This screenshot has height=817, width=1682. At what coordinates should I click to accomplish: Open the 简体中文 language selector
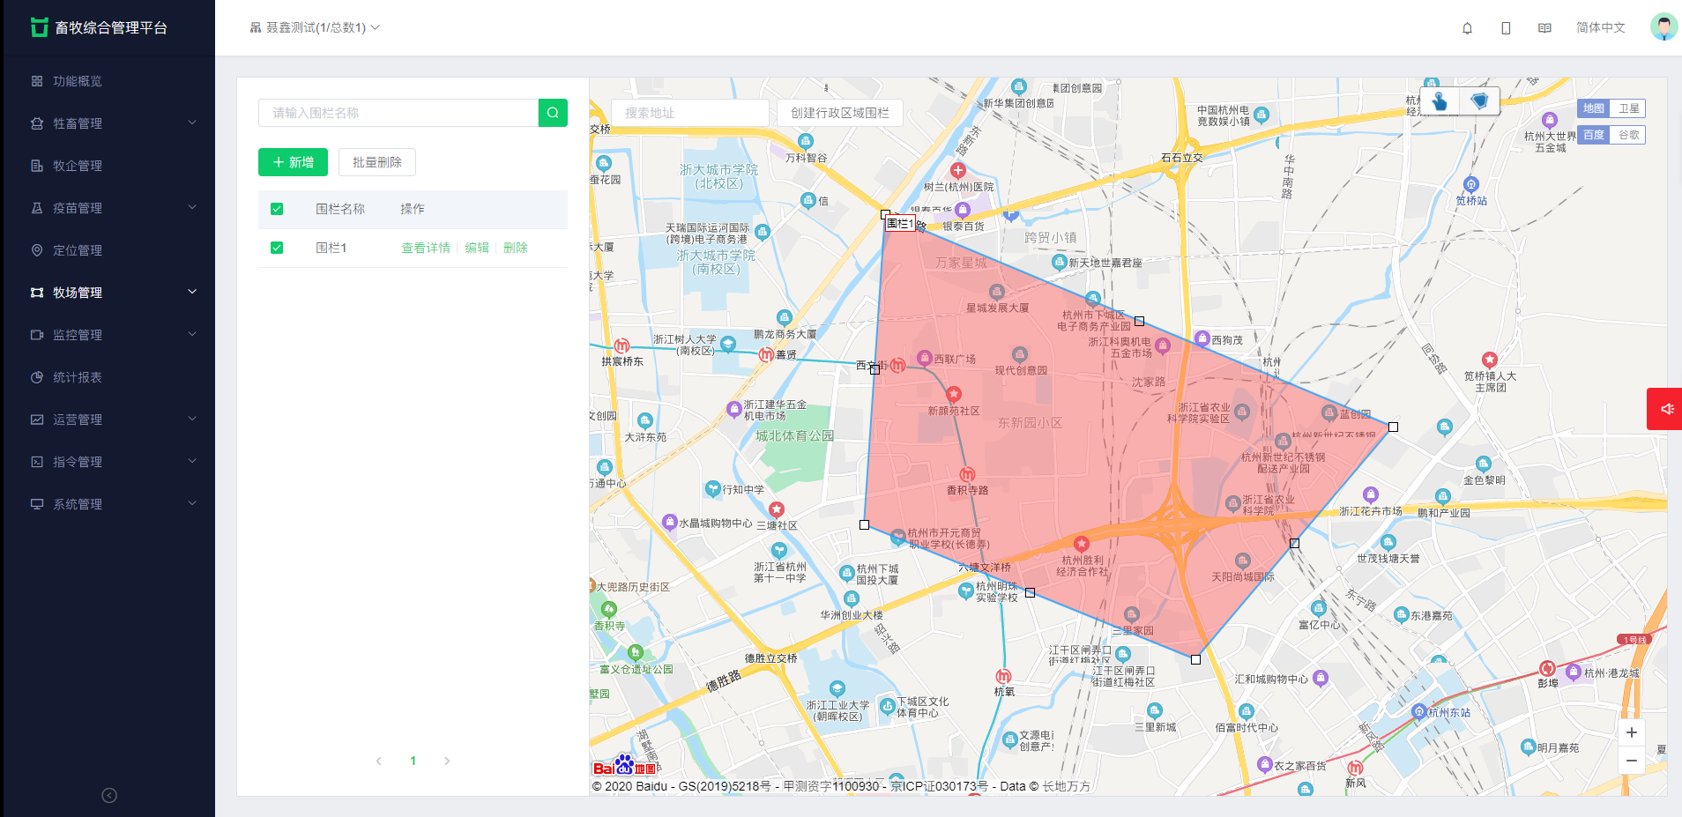tap(1601, 28)
